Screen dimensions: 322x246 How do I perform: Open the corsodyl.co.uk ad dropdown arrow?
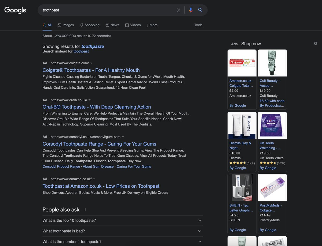[x=123, y=137]
